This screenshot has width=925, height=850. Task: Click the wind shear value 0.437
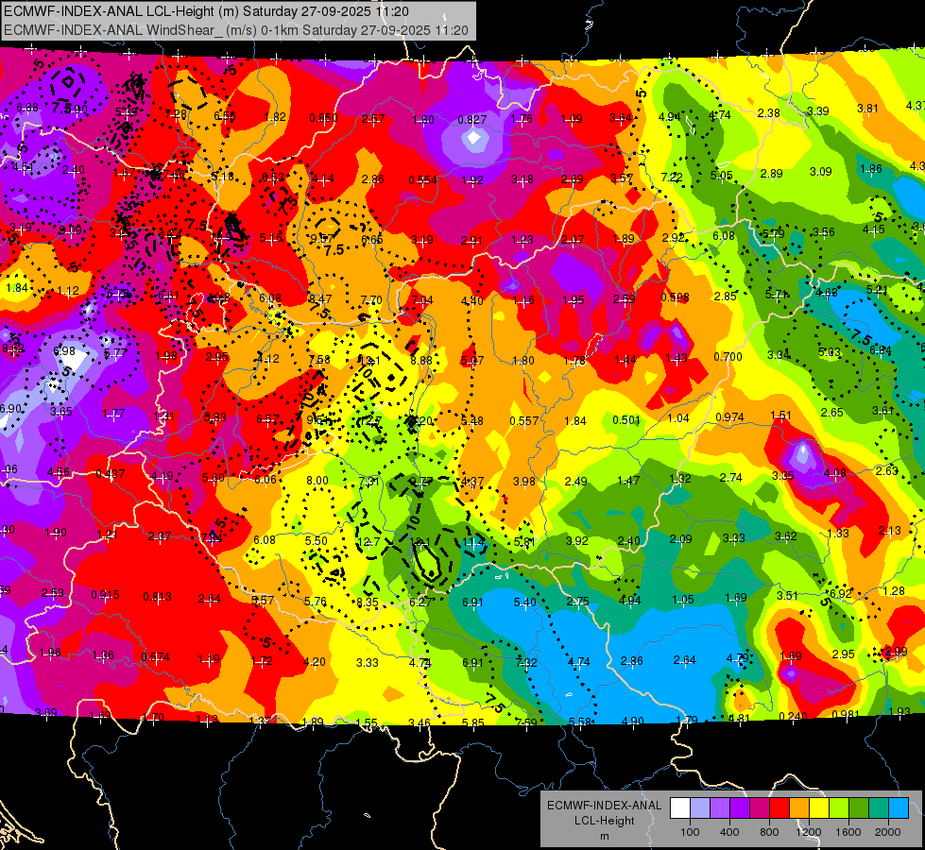click(x=111, y=474)
